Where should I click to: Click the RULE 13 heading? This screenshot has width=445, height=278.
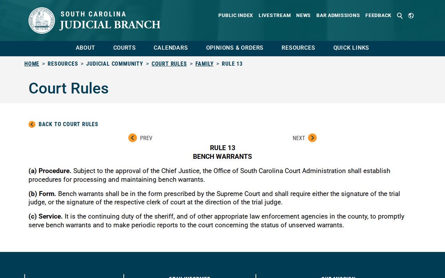pyautogui.click(x=222, y=148)
